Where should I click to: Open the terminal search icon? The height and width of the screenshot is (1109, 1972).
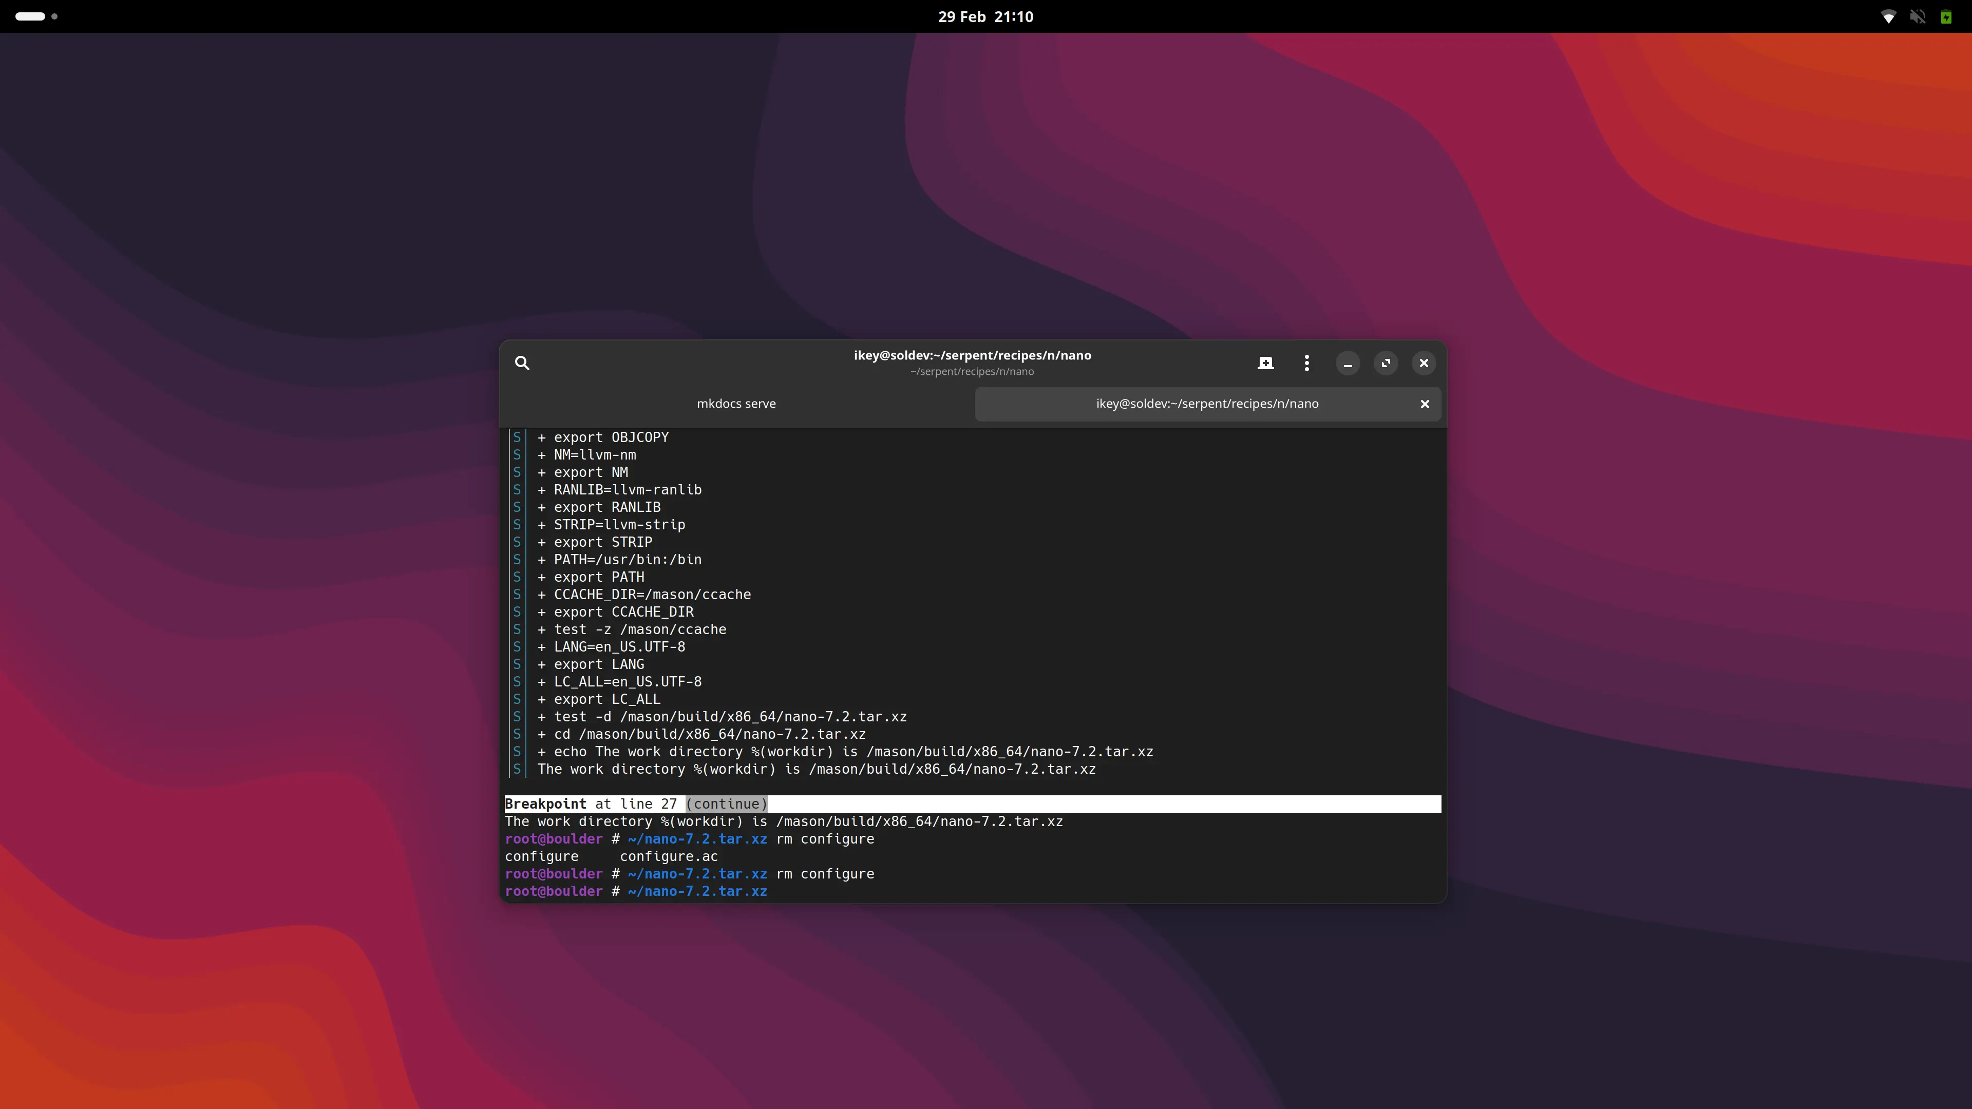522,363
